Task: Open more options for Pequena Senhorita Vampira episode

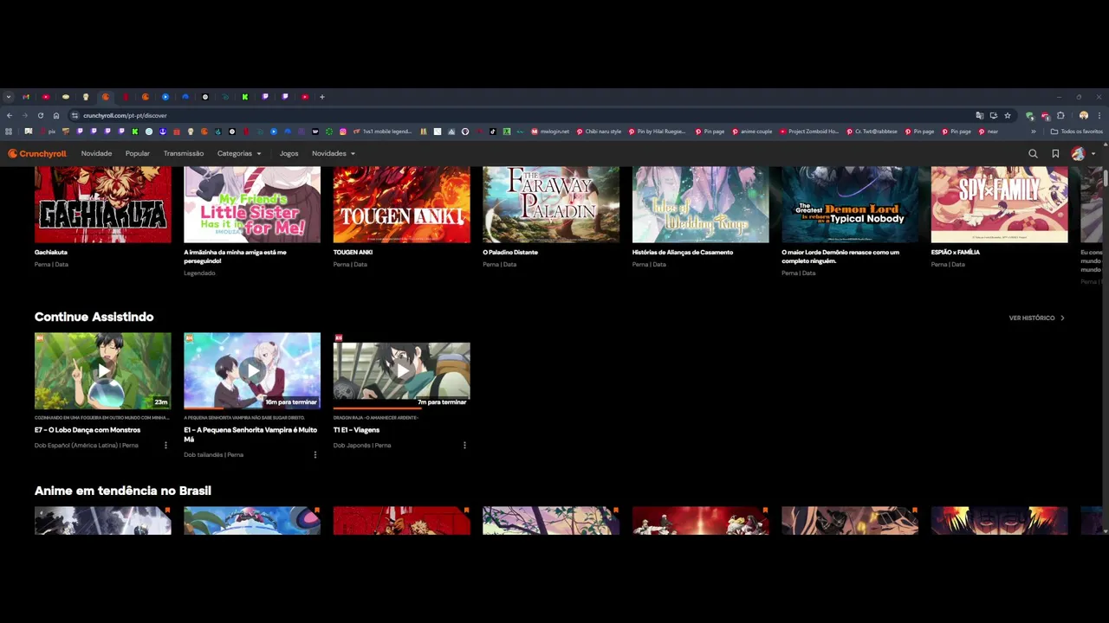Action: [x=315, y=454]
